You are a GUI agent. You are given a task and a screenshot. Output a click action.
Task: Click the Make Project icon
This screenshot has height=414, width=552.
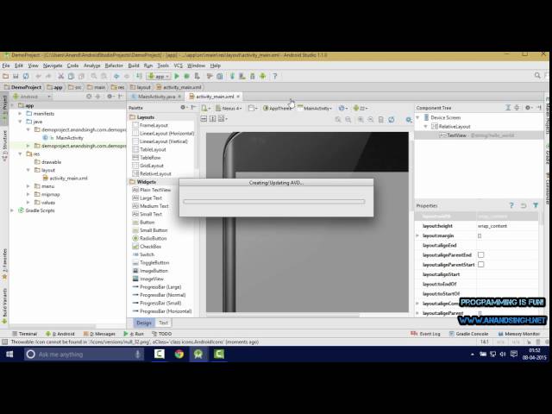pyautogui.click(x=140, y=76)
